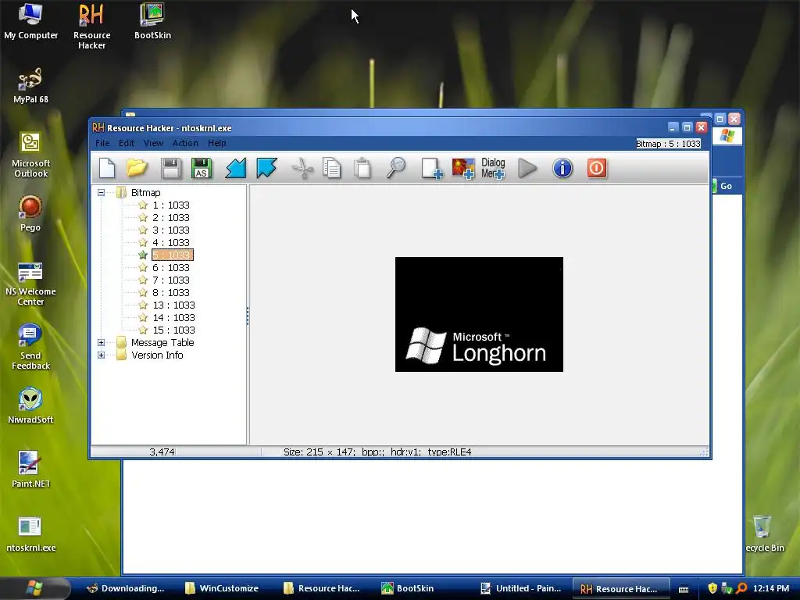Screen dimensions: 800x600
Task: Collapse the Bitmap tree node
Action: click(101, 193)
